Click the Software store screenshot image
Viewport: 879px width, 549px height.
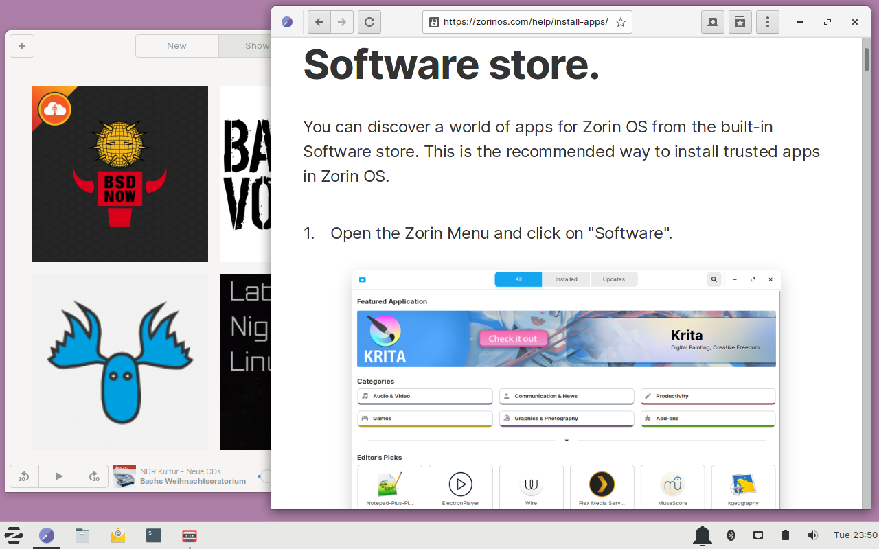(x=567, y=389)
